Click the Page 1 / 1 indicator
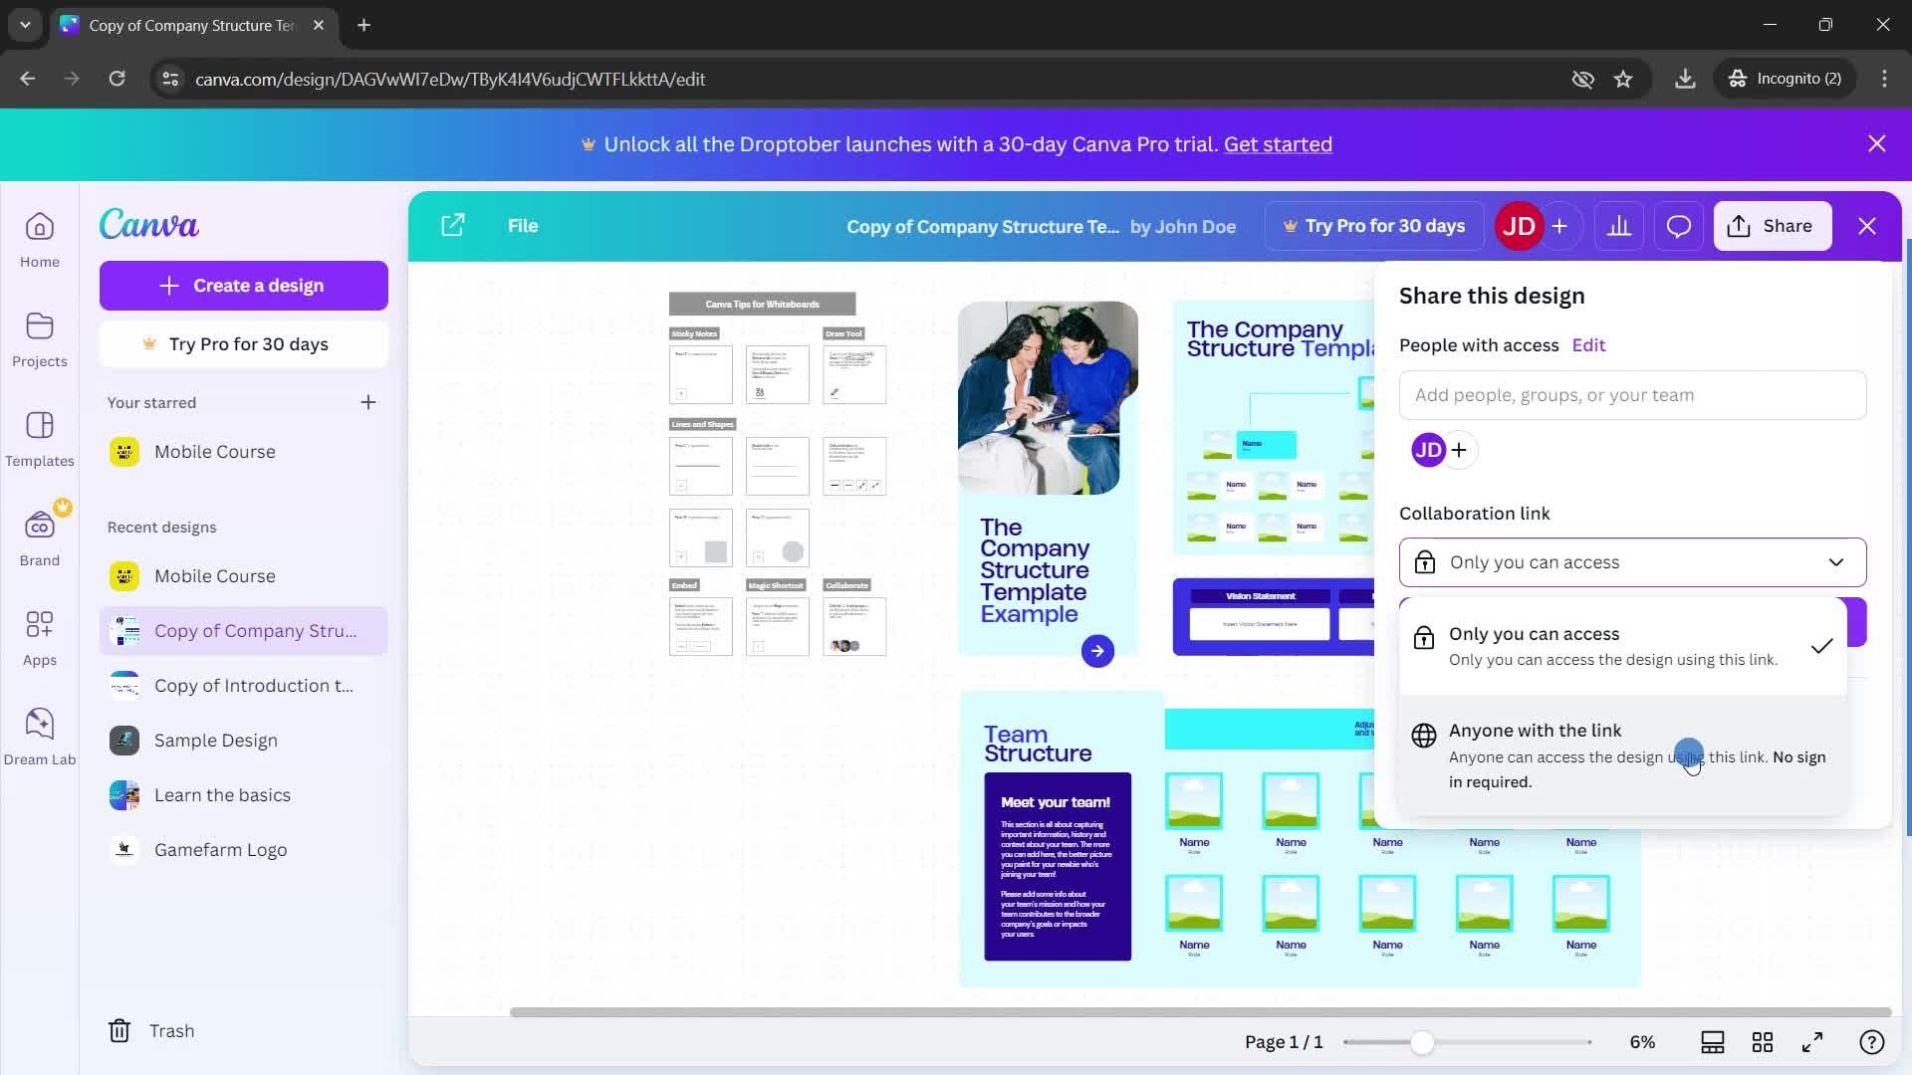 (1284, 1042)
